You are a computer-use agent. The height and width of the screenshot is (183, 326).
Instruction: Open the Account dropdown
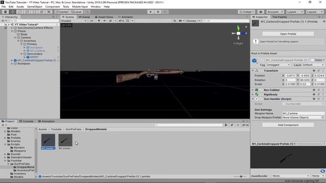coord(275,12)
